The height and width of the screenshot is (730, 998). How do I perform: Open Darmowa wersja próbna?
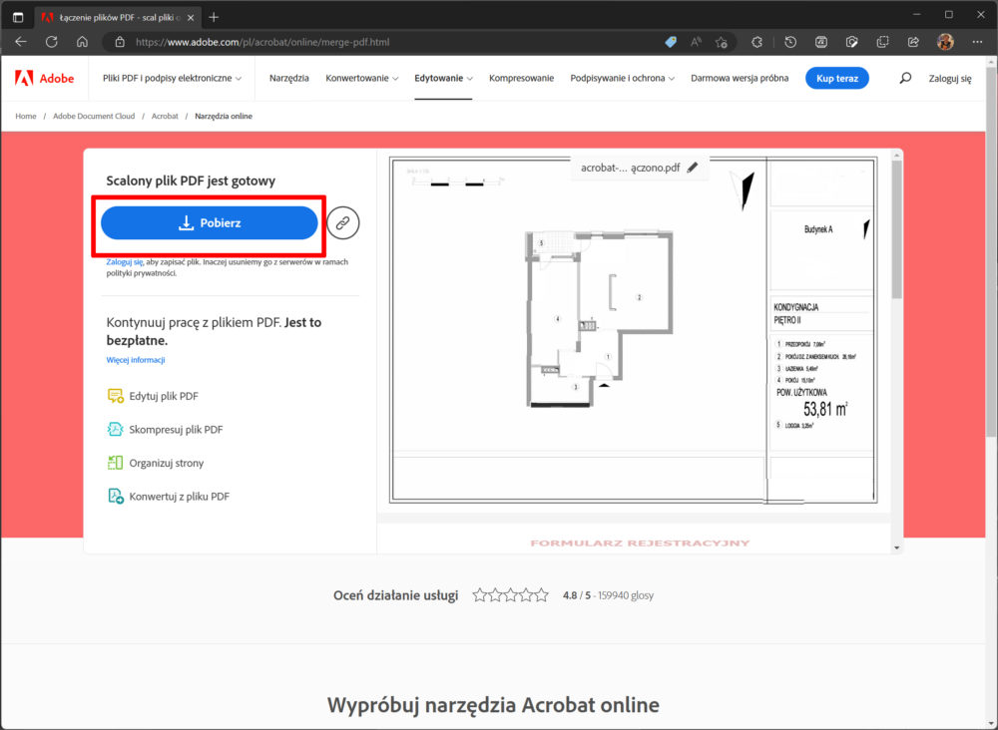click(740, 78)
